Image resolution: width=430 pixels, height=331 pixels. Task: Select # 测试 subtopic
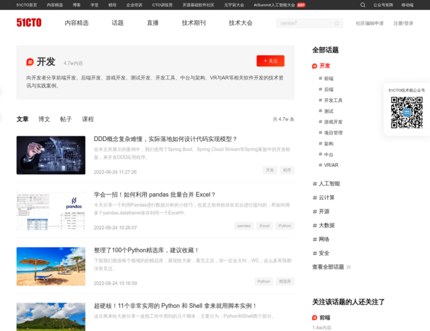click(x=325, y=111)
